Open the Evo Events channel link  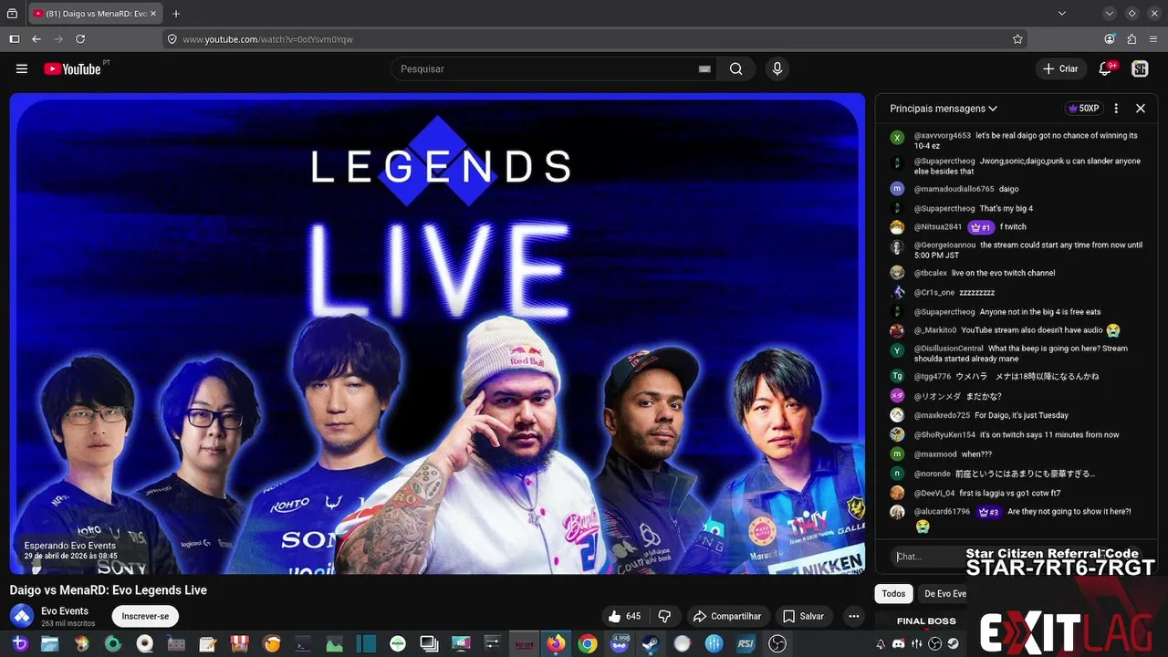[x=65, y=611]
